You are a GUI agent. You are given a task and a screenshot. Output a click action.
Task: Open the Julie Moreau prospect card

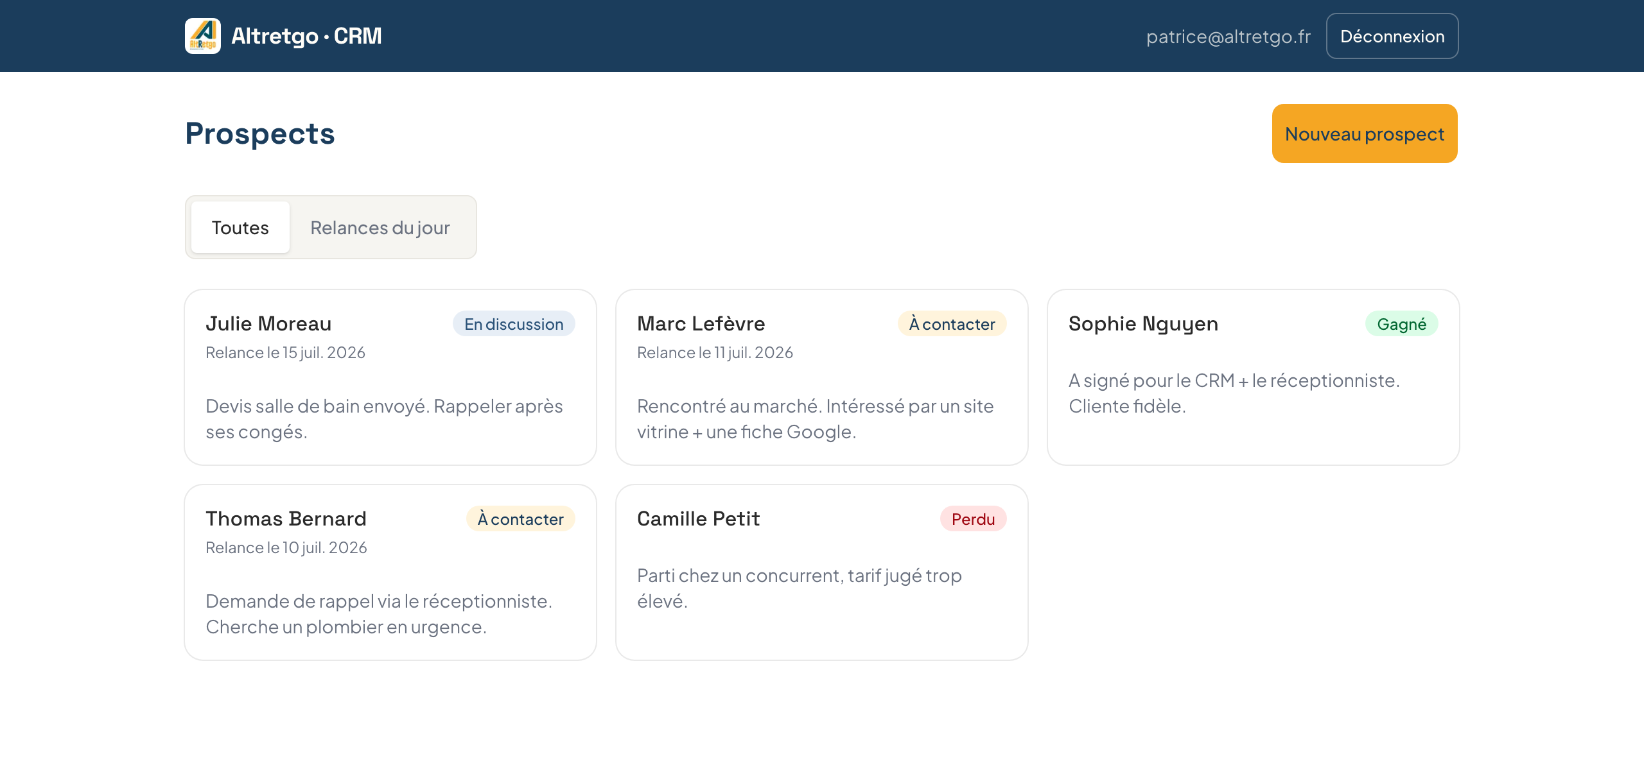(x=390, y=377)
